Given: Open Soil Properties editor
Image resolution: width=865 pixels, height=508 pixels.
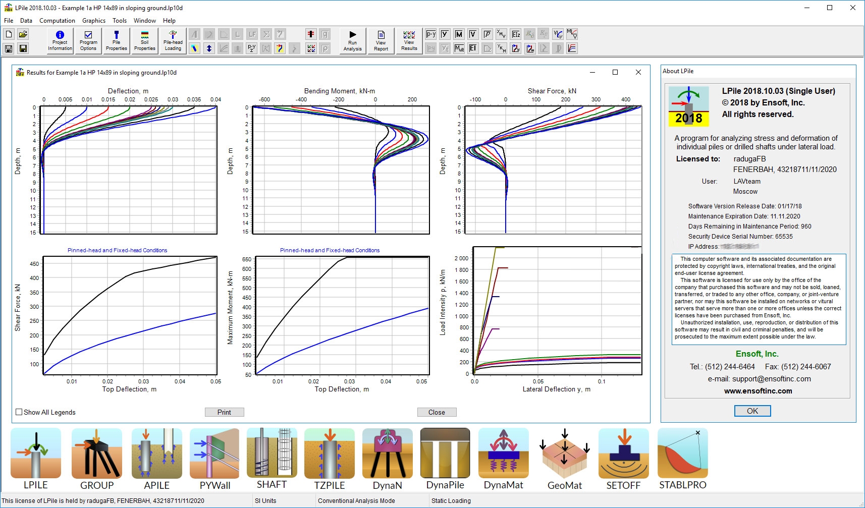Looking at the screenshot, I should point(145,40).
